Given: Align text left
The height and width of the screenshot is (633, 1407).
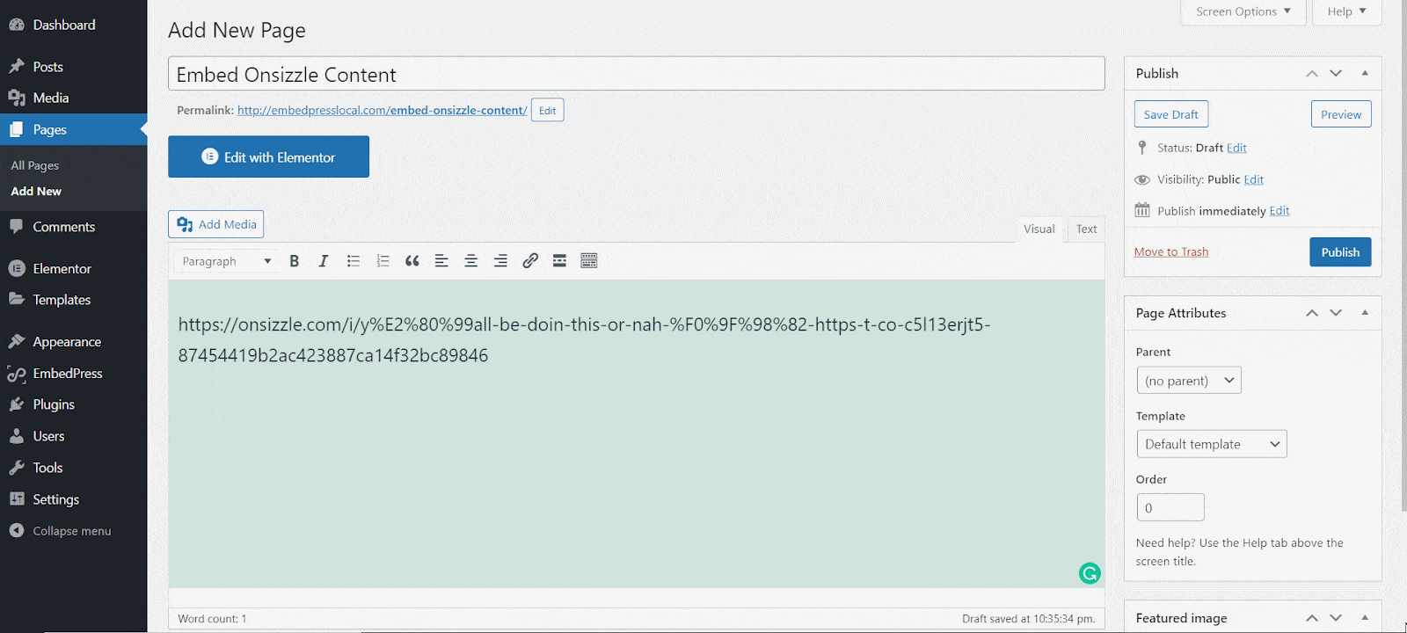Looking at the screenshot, I should coord(441,261).
